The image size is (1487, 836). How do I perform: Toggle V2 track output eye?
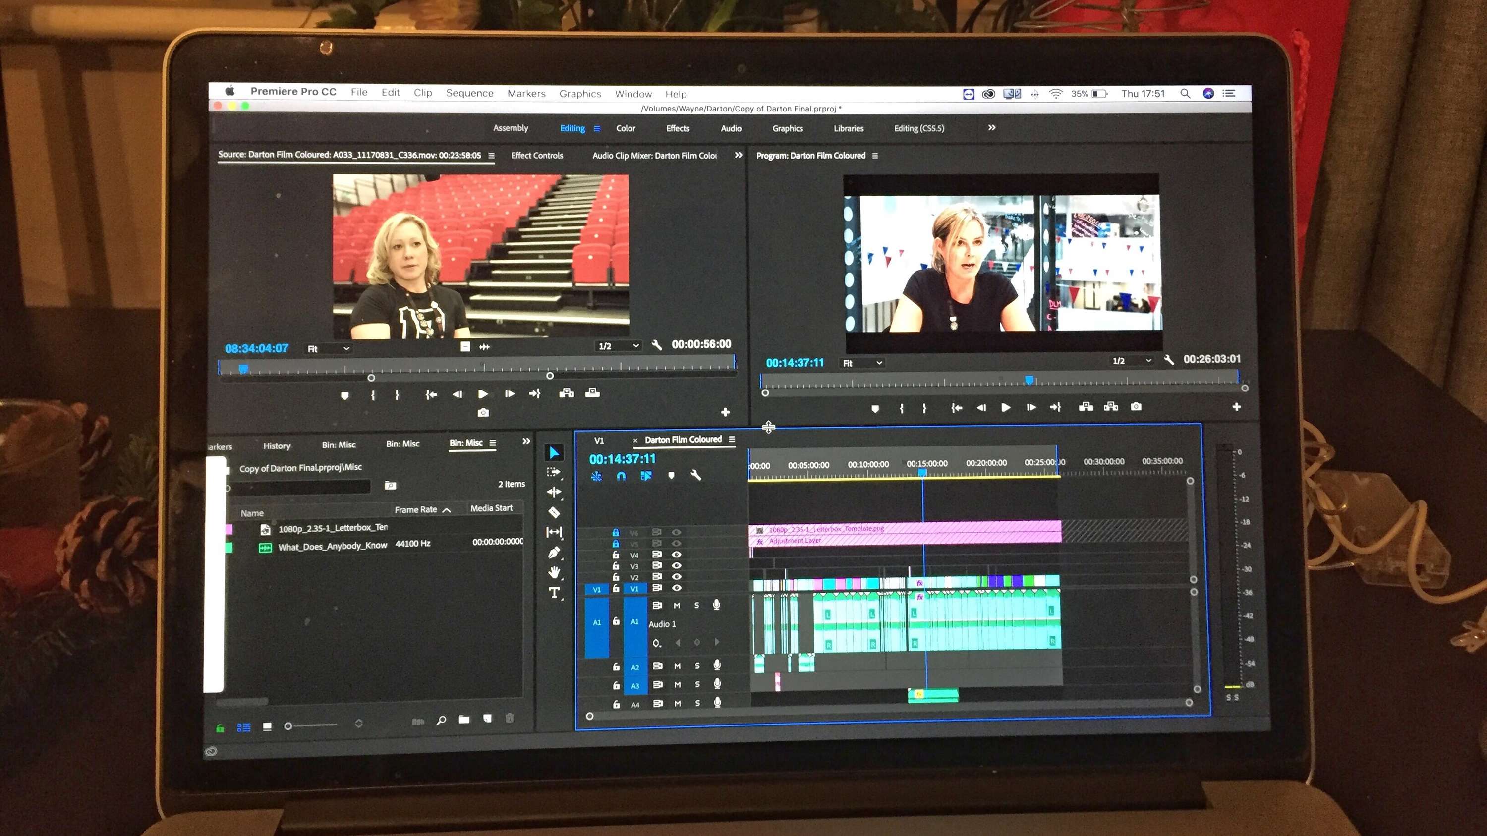(677, 576)
